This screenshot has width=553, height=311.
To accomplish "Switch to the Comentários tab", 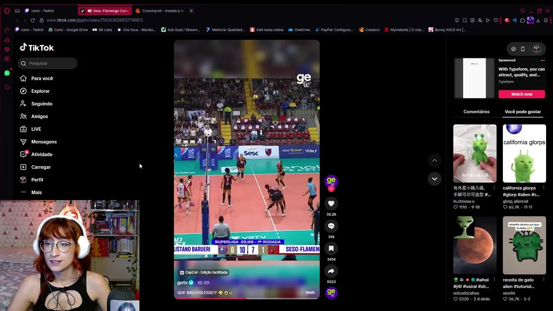I will coord(477,112).
